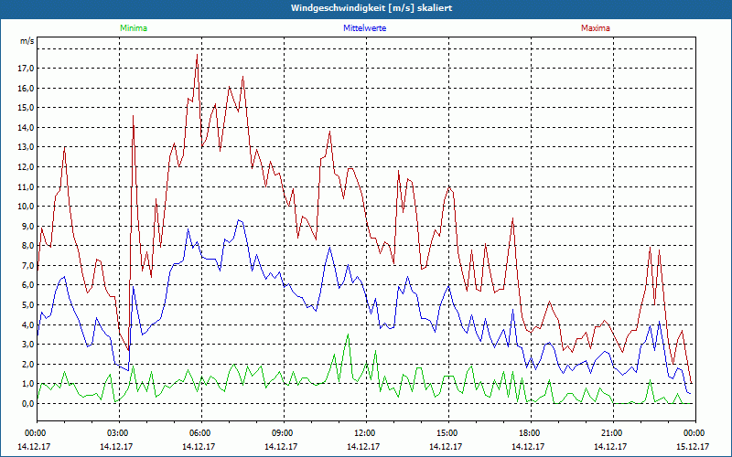Click the 17,0 y-axis value

click(26, 69)
